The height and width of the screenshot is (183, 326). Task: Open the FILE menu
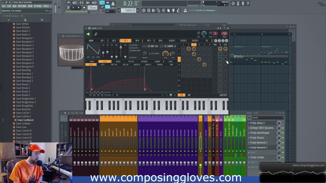4,6
